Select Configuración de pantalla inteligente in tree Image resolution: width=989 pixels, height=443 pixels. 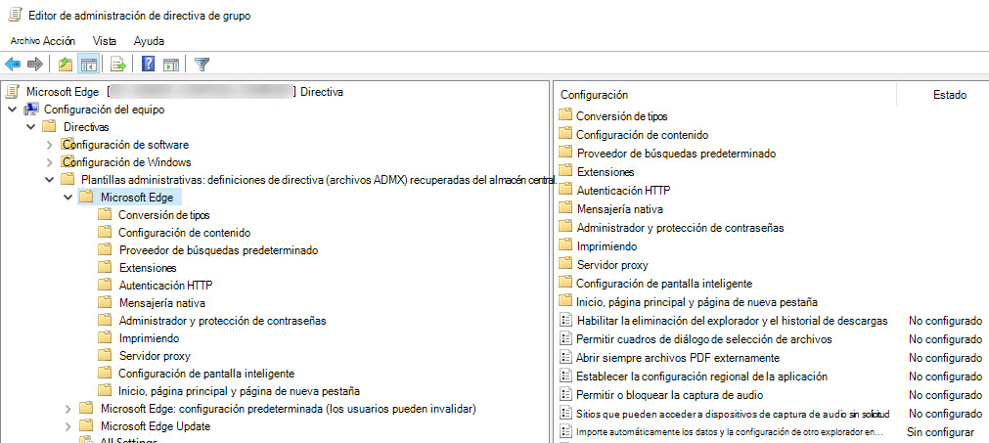click(206, 374)
